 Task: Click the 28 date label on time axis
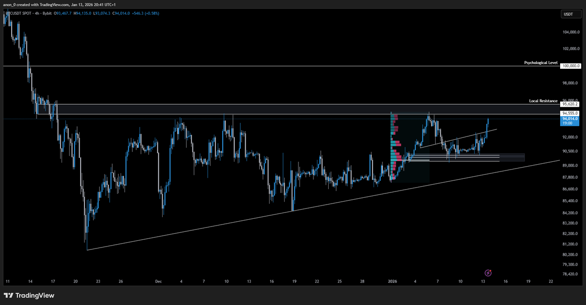click(x=362, y=282)
